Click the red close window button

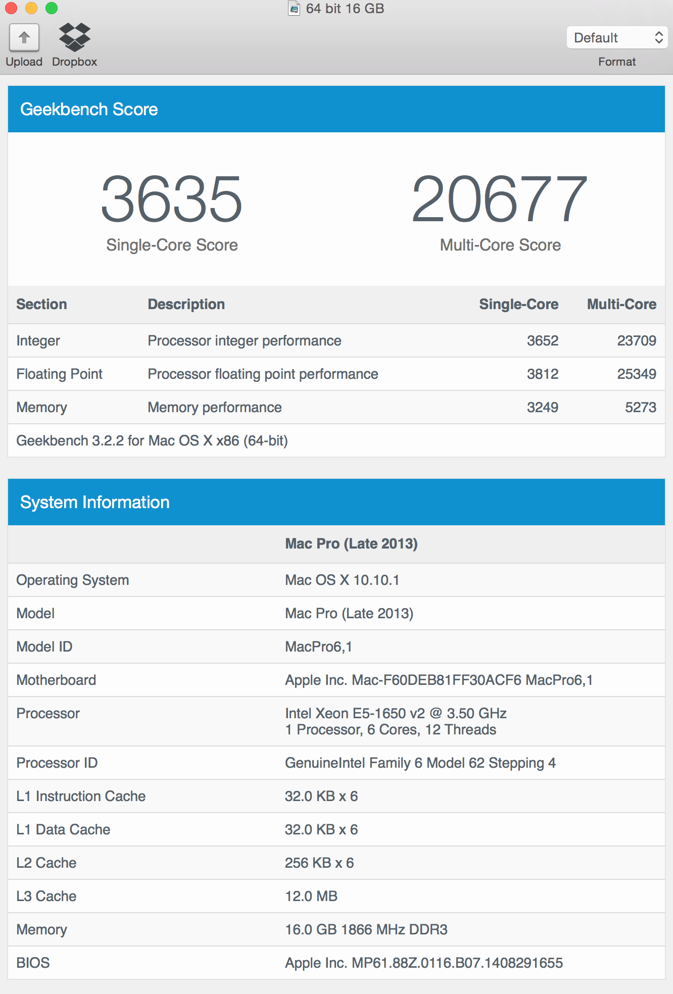11,8
